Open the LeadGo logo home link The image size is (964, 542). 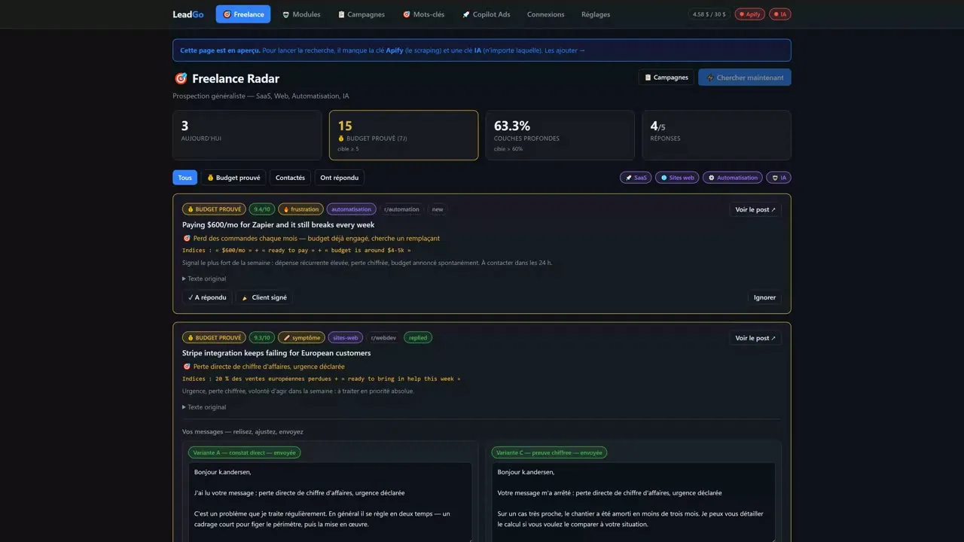pyautogui.click(x=188, y=14)
